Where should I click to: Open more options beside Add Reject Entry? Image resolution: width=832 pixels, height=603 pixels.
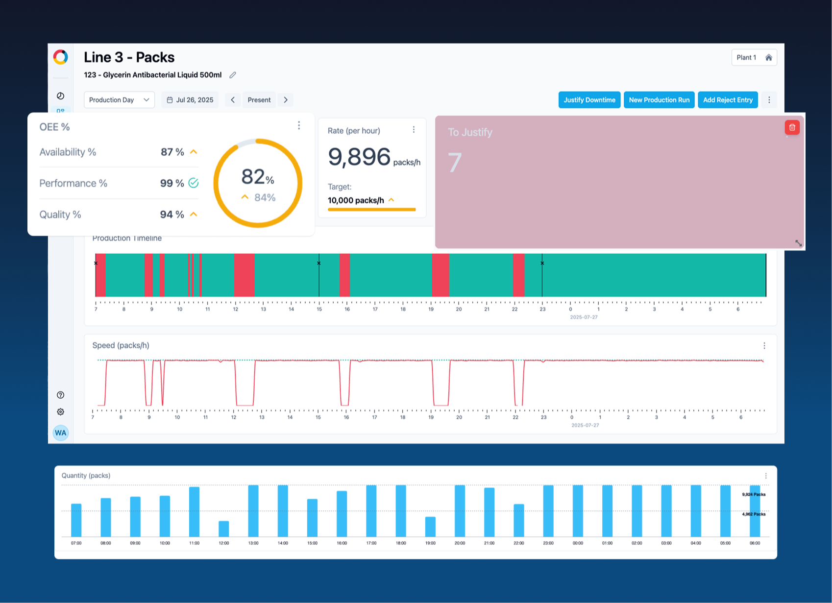[x=769, y=100]
